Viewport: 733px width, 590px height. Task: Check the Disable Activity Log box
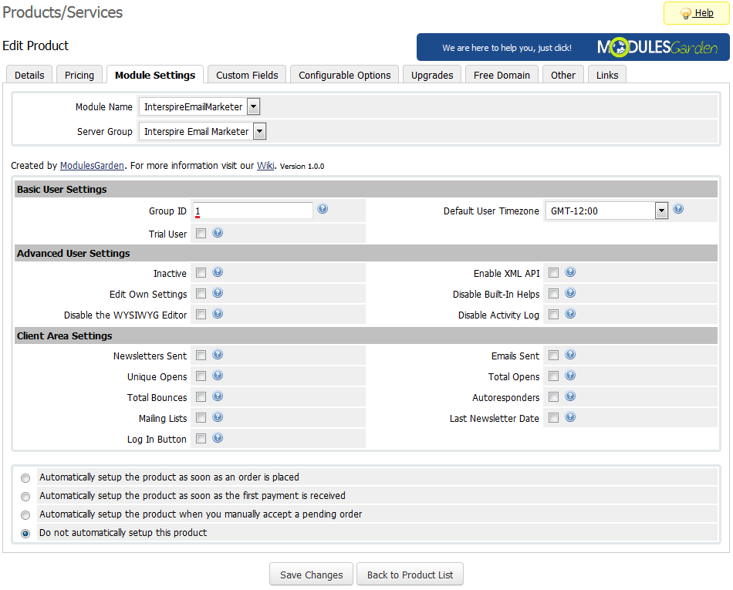point(553,315)
